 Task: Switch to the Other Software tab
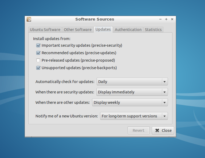pos(78,30)
